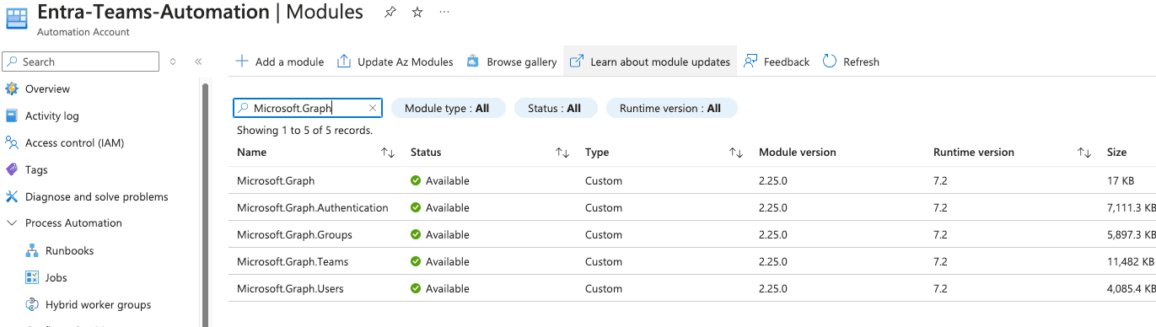Click the Hybrid worker groups icon

pyautogui.click(x=32, y=304)
